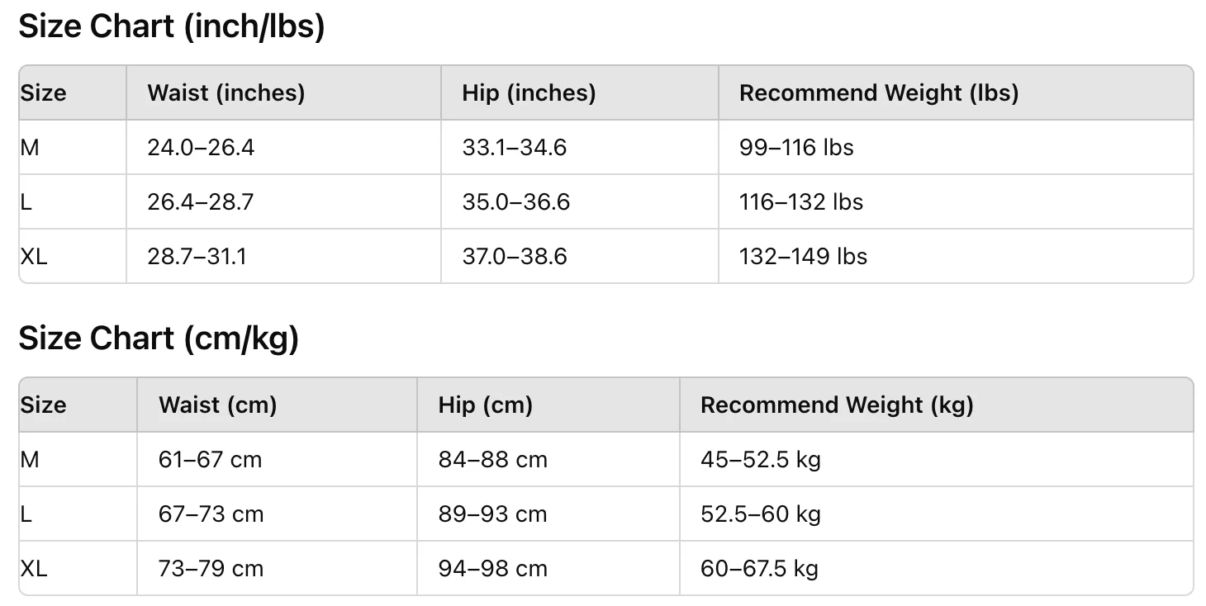Click the weight cell 132–149 lbs
Screen dimensions: 1206x606
[x=803, y=257]
